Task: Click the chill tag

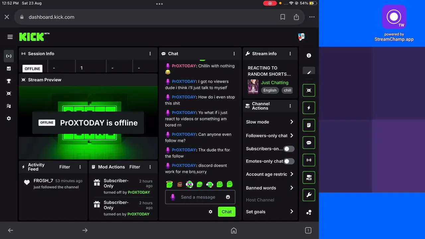Action: [288, 90]
